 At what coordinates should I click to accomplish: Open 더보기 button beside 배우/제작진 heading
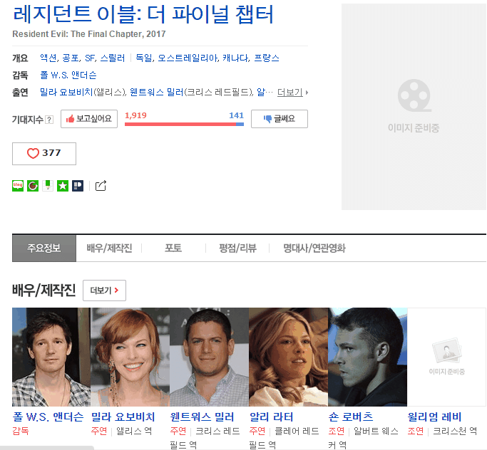(104, 291)
